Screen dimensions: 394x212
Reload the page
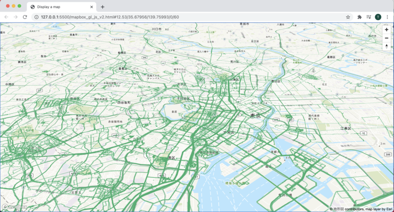point(25,17)
